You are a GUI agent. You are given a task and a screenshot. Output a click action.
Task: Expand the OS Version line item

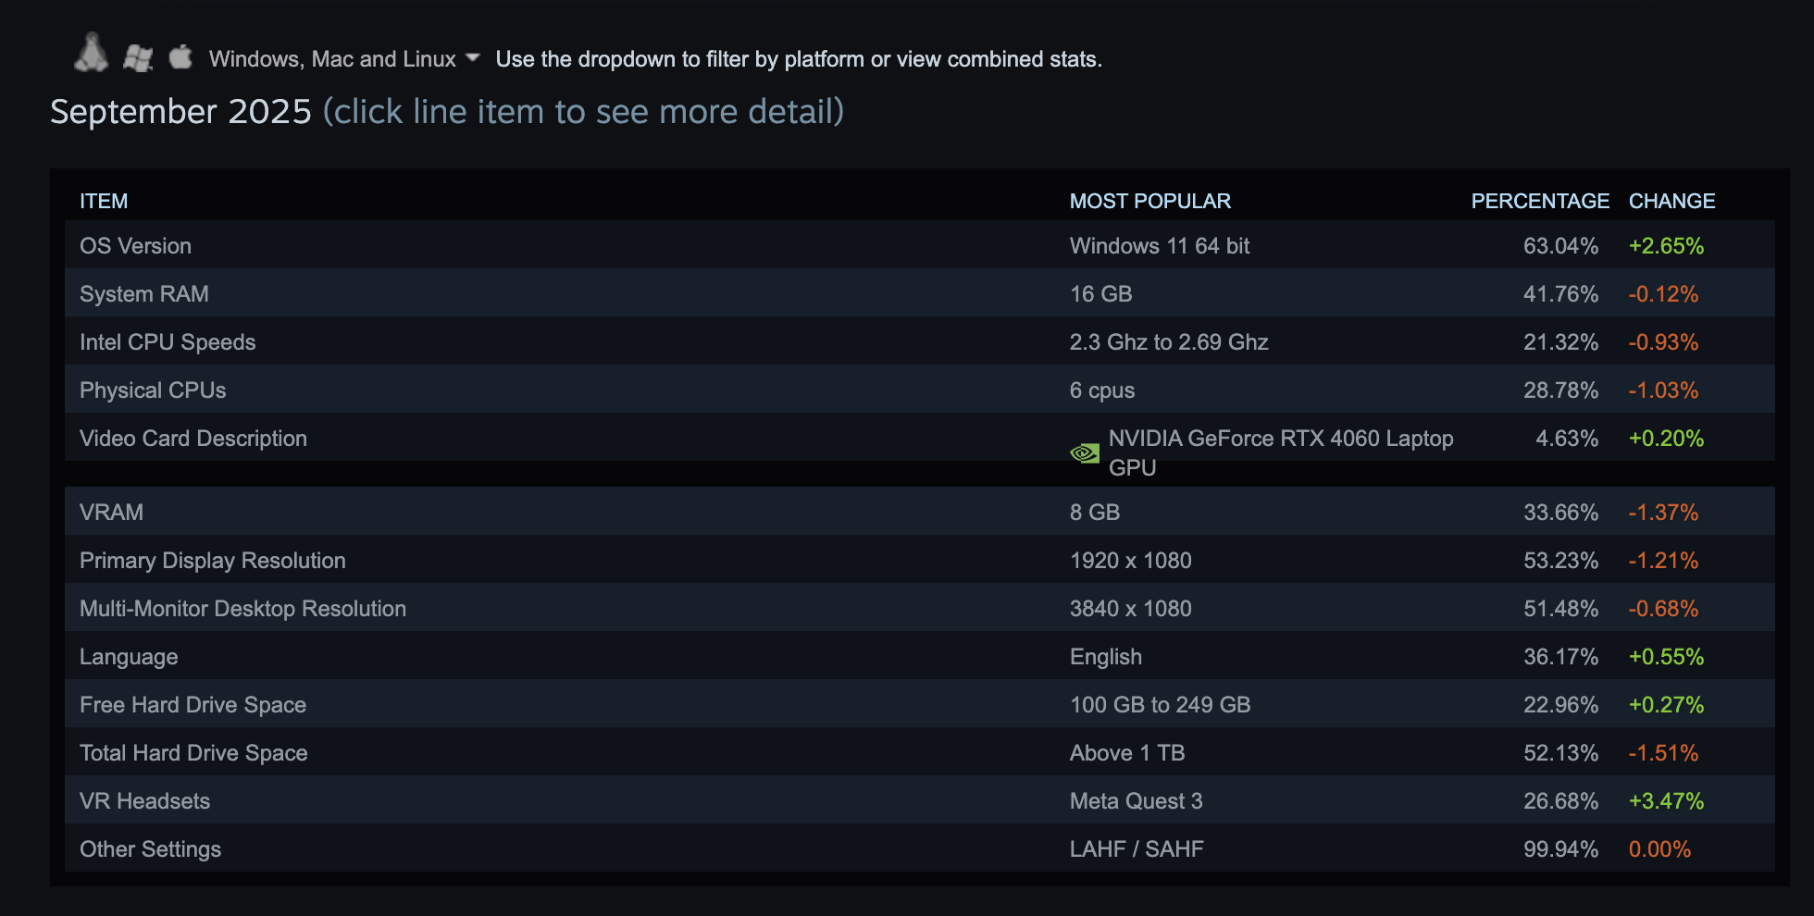pyautogui.click(x=136, y=246)
